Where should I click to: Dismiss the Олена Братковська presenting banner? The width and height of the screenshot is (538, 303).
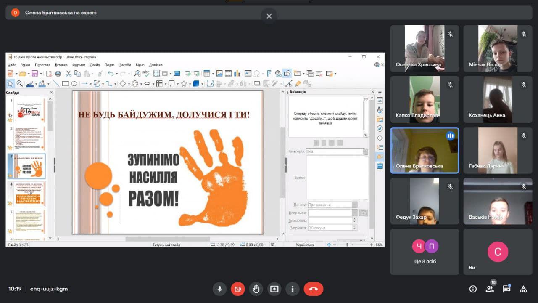[269, 16]
